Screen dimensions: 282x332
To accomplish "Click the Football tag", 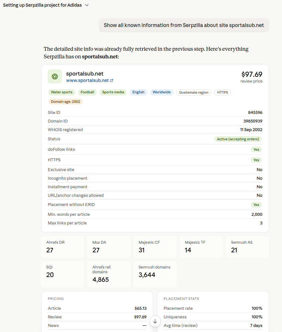I will click(87, 92).
